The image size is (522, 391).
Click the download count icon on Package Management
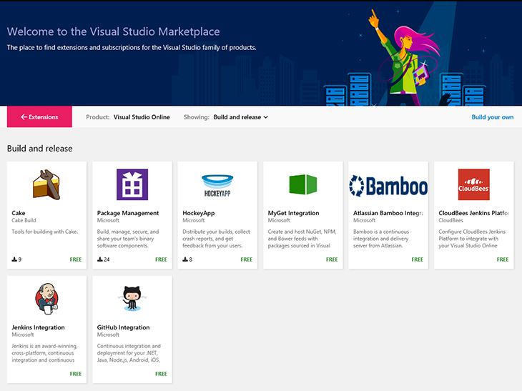[100, 259]
